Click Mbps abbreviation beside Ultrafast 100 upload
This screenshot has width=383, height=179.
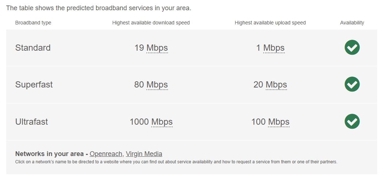pos(279,122)
